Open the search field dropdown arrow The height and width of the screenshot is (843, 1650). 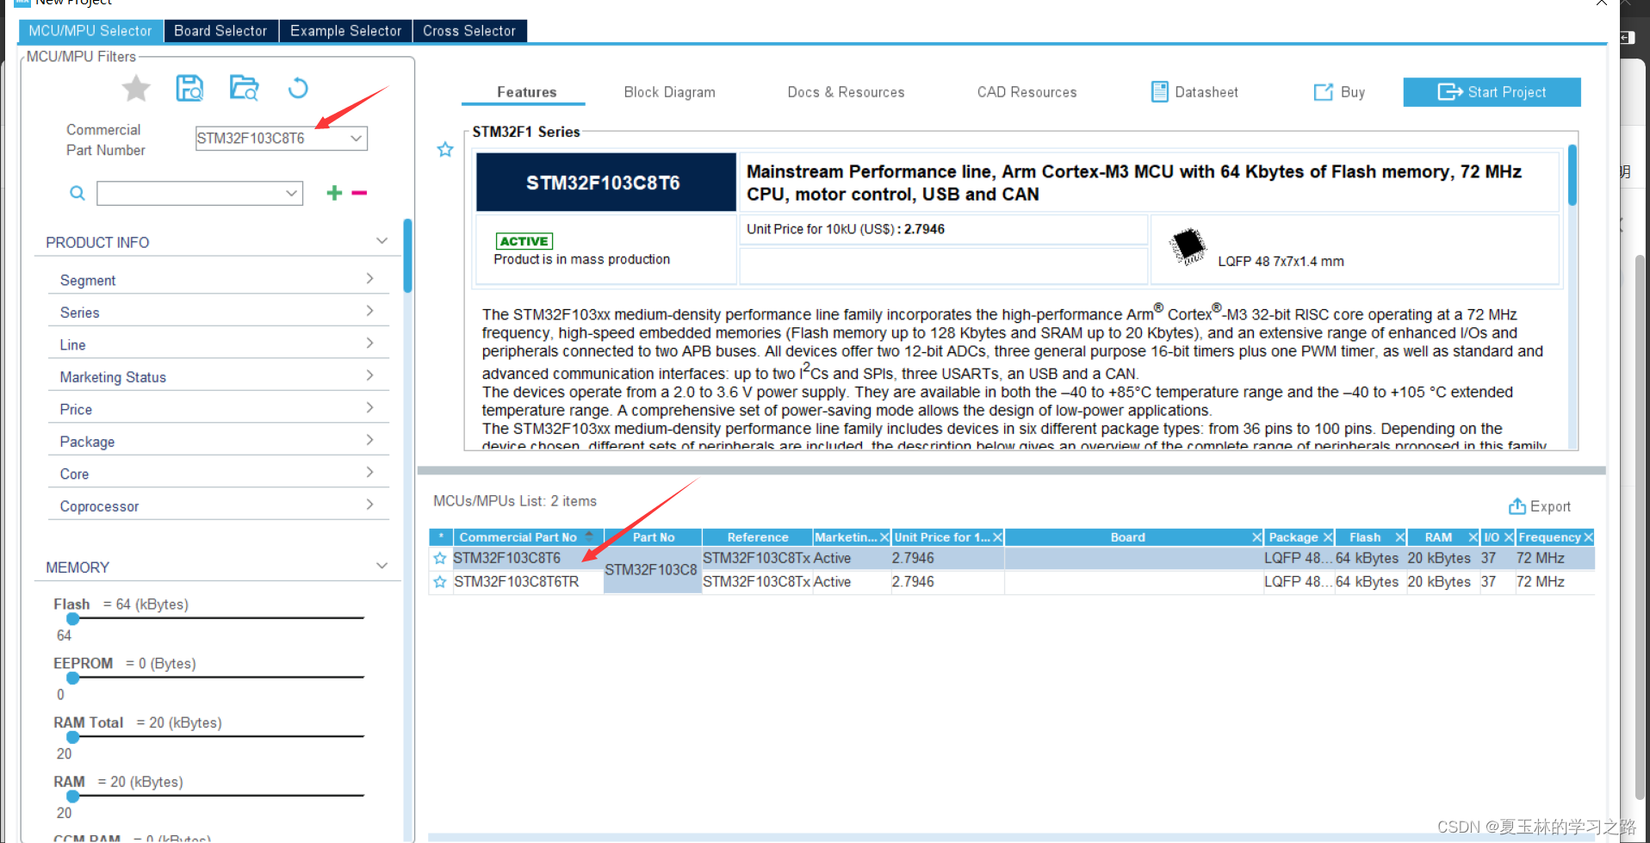292,193
